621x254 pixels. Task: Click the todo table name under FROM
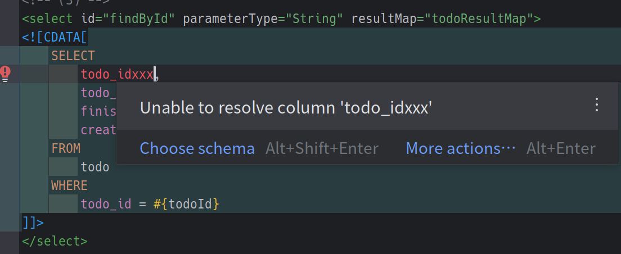click(x=95, y=167)
